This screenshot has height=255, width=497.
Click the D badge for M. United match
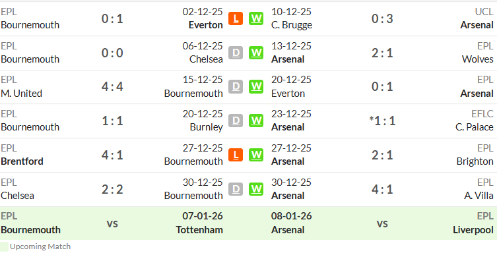tap(236, 87)
